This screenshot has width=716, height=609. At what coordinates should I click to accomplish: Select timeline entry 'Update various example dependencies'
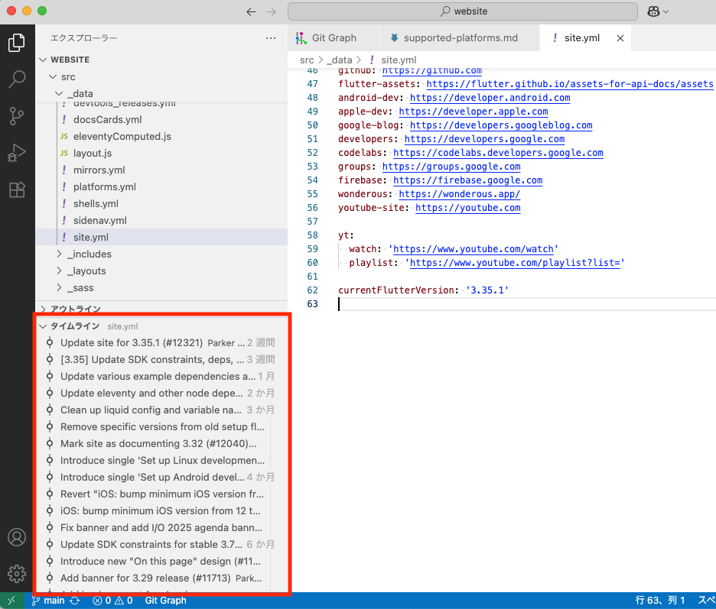pos(161,377)
